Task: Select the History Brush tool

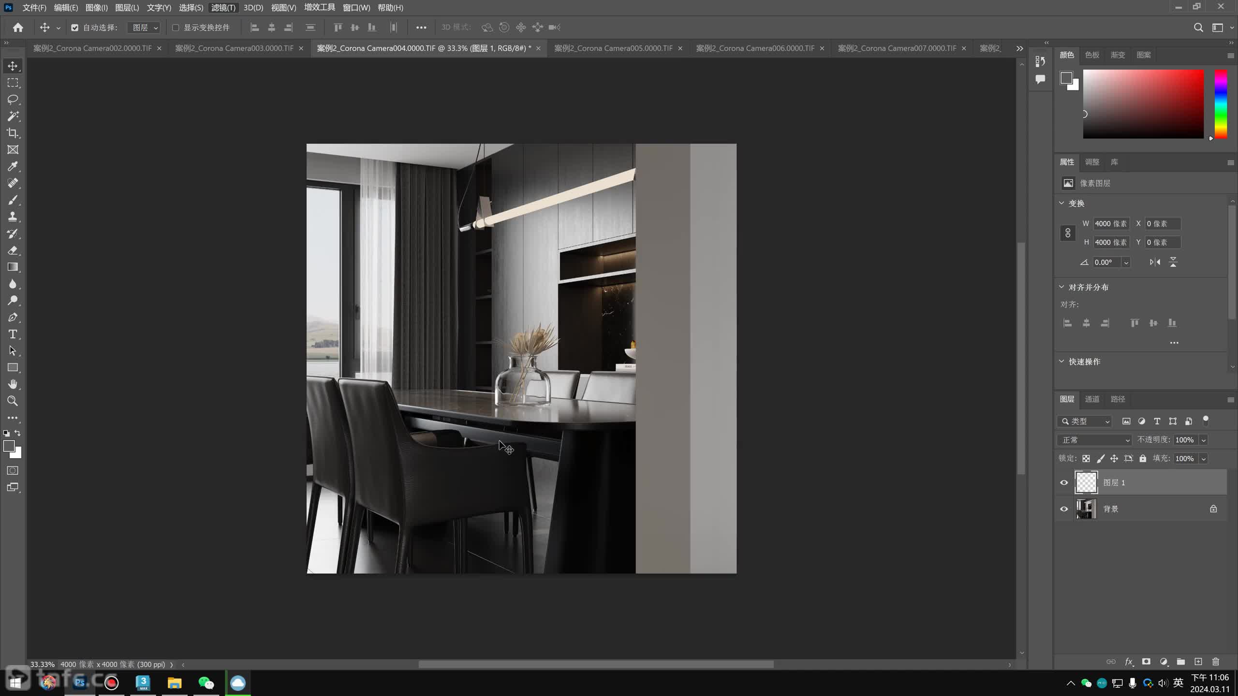Action: click(x=13, y=233)
